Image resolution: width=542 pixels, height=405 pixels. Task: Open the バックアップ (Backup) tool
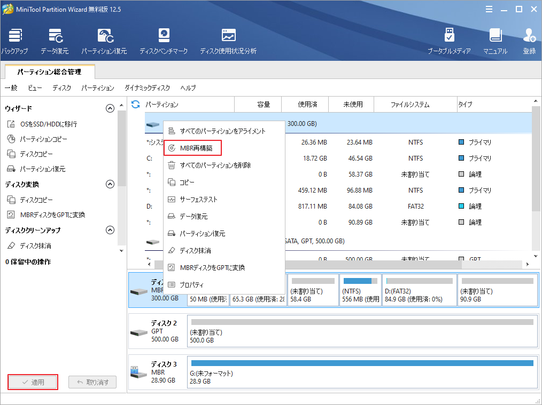tap(15, 40)
